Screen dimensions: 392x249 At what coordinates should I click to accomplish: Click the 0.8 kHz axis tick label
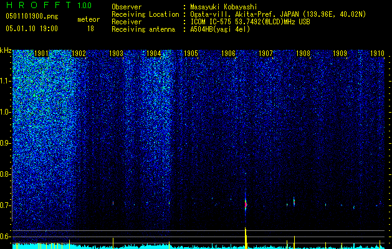4,174
